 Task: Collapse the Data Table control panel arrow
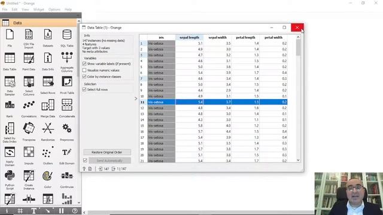[x=136, y=99]
